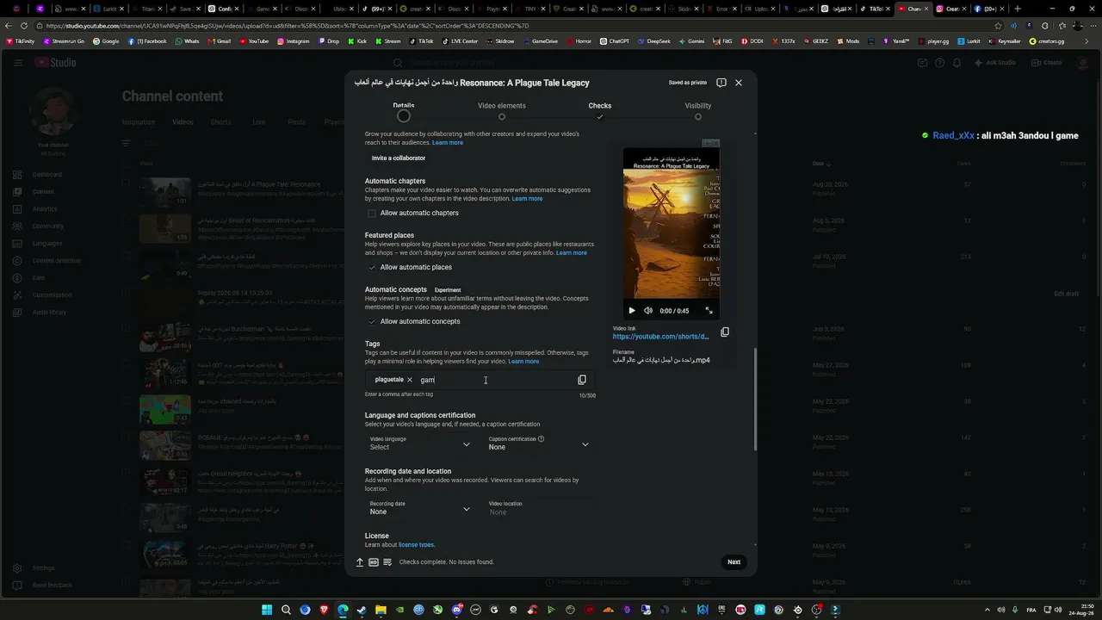Enable Allow automatic chapters checkbox
This screenshot has height=620, width=1102.
(x=372, y=214)
